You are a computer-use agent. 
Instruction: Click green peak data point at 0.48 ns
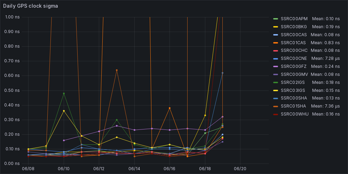pyautogui.click(x=64, y=93)
